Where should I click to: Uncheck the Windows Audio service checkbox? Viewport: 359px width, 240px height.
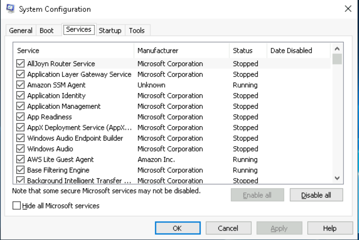tap(20, 149)
